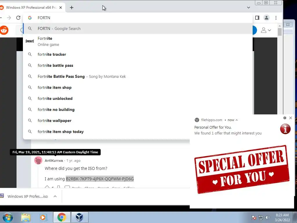This screenshot has height=223, width=297.
Task: Click the highlighted product key B2RBK-7KPT9-4JP6X-QQFWM-PJD6G
Action: pyautogui.click(x=100, y=179)
